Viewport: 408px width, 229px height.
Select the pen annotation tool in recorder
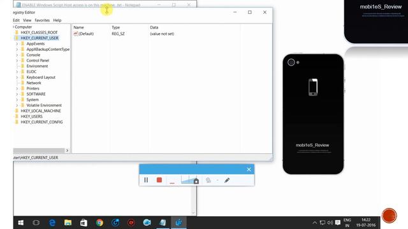click(227, 180)
